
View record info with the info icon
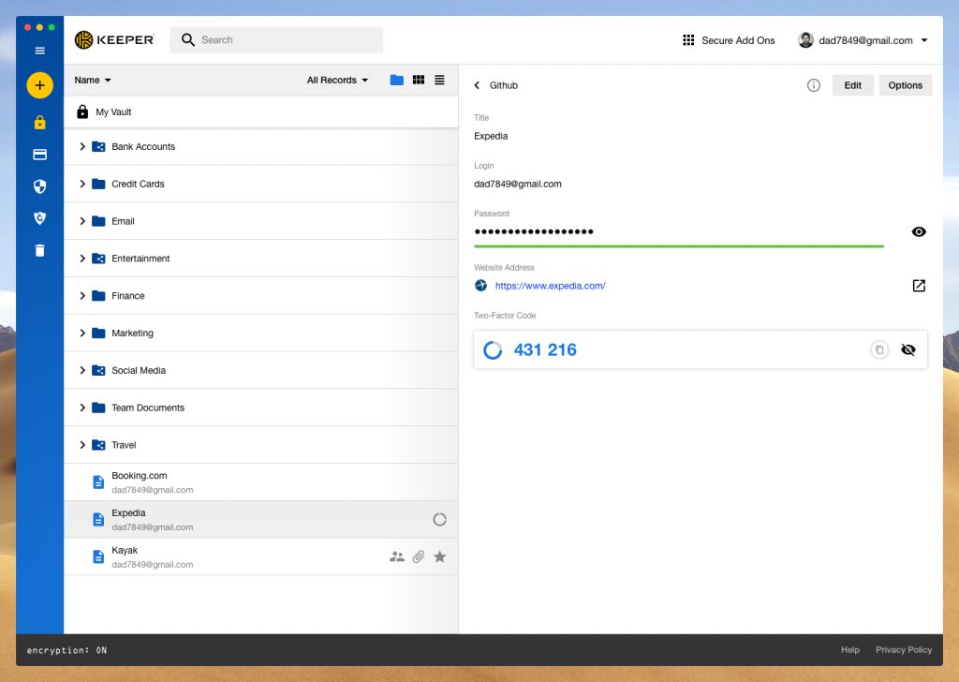click(813, 84)
